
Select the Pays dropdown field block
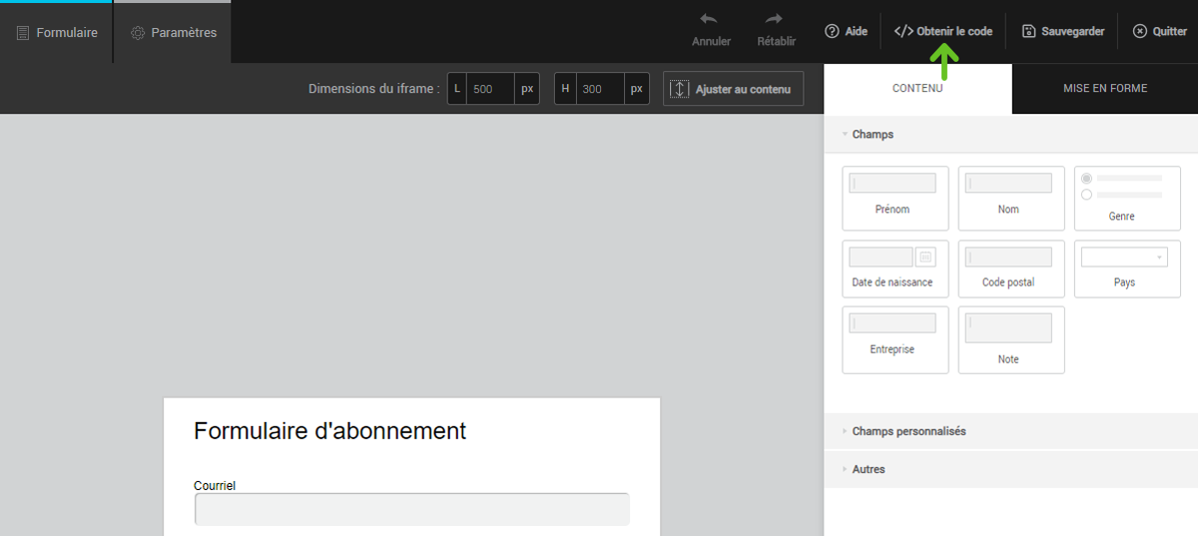point(1126,268)
